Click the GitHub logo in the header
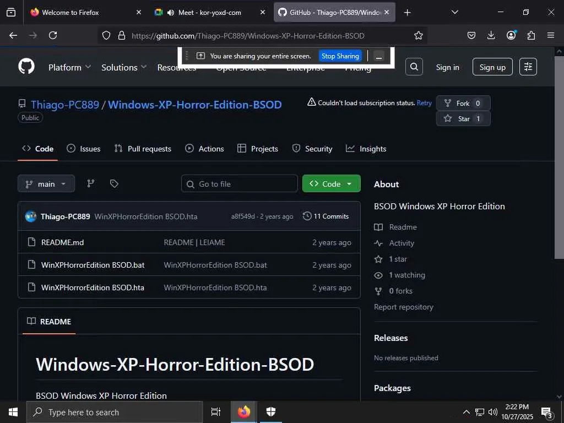 point(26,67)
